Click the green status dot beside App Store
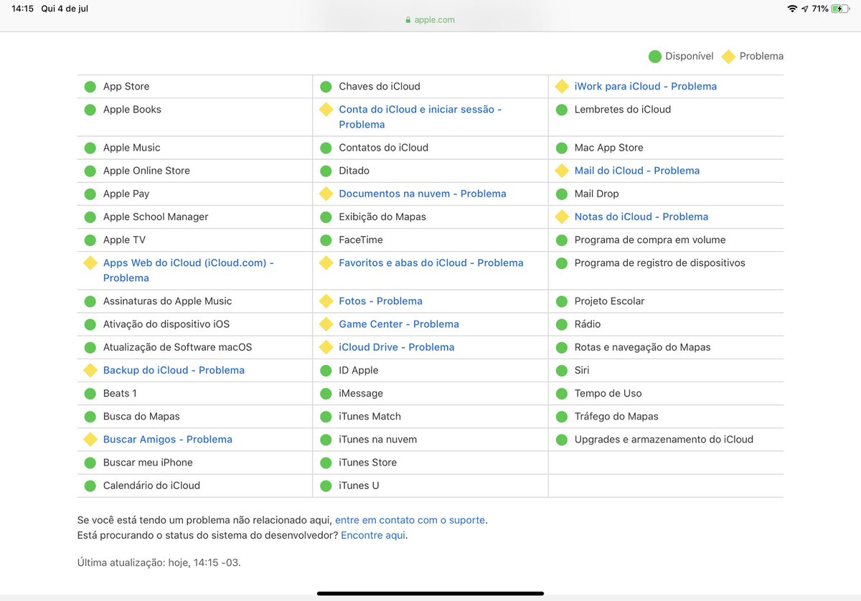 (90, 87)
